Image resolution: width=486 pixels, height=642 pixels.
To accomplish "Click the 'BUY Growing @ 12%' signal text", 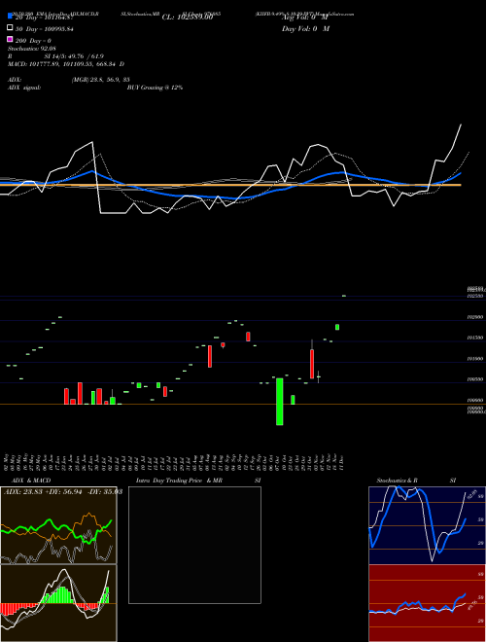I will [x=155, y=88].
